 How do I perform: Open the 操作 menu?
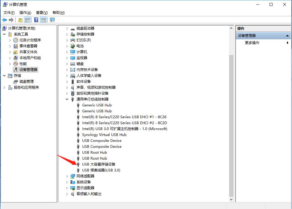[25, 12]
